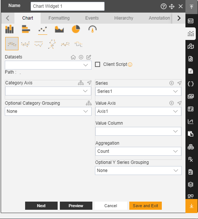Screen dimensions: 198x219
Task: Select the pie chart type icon
Action: click(x=76, y=29)
